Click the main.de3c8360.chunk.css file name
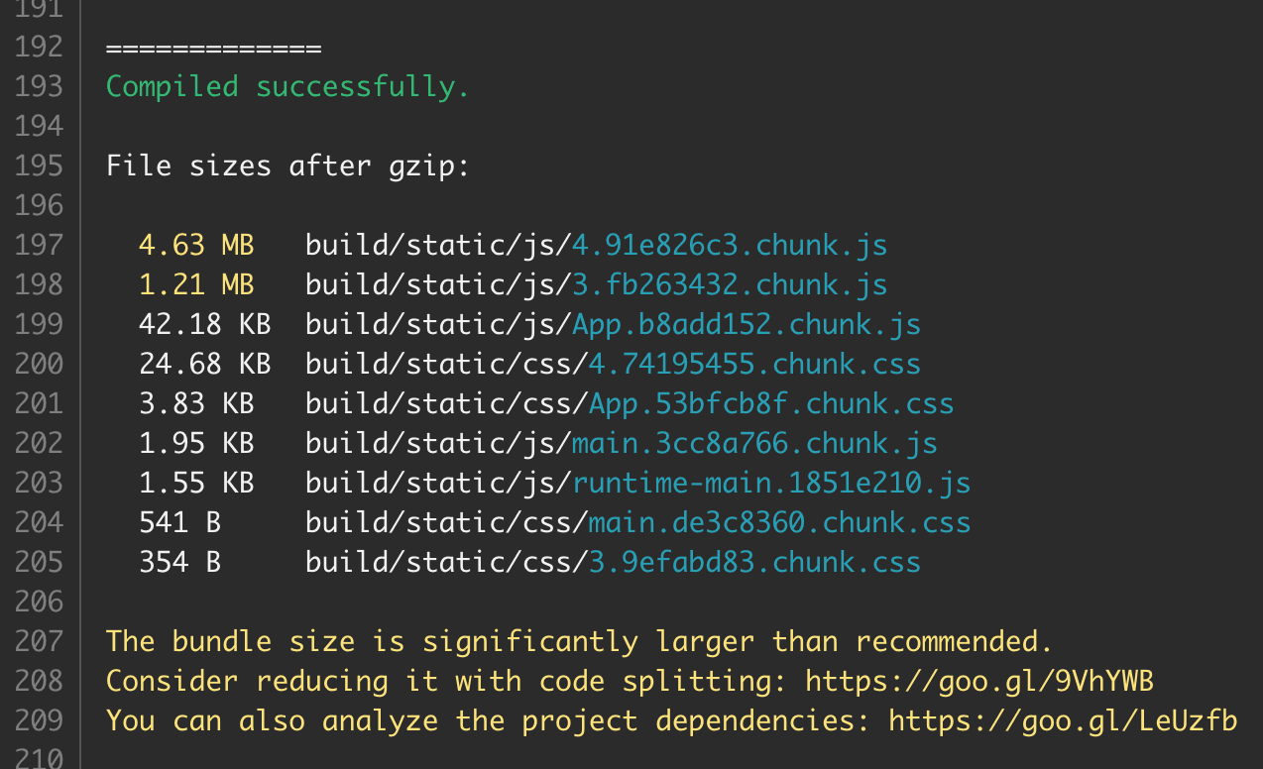 [x=779, y=522]
